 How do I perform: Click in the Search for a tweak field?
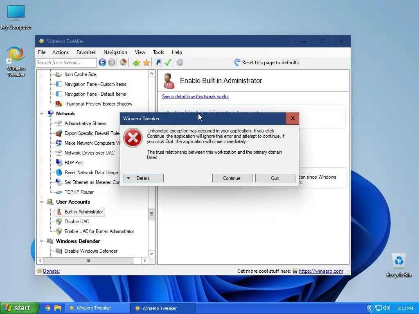[66, 63]
